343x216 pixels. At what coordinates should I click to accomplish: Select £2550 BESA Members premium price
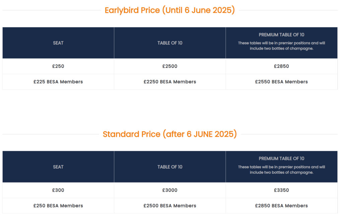[x=281, y=82]
